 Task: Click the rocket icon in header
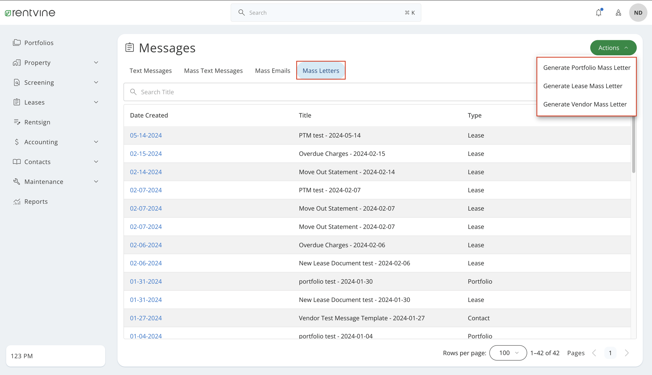pyautogui.click(x=618, y=13)
